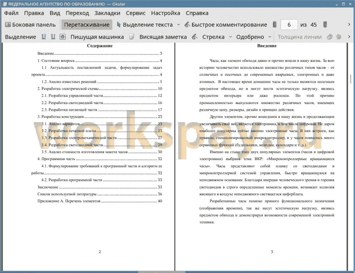Click contents entry '1. Состояние вопроса'
This screenshot has width=355, height=273.
pyautogui.click(x=100, y=60)
